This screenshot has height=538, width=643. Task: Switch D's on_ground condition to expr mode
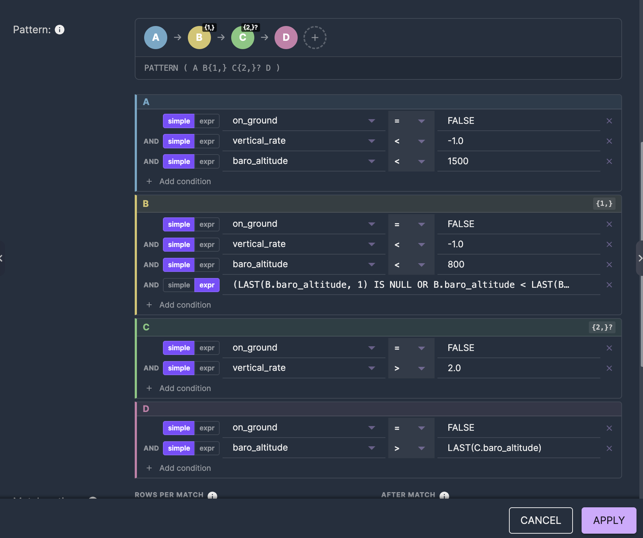207,428
